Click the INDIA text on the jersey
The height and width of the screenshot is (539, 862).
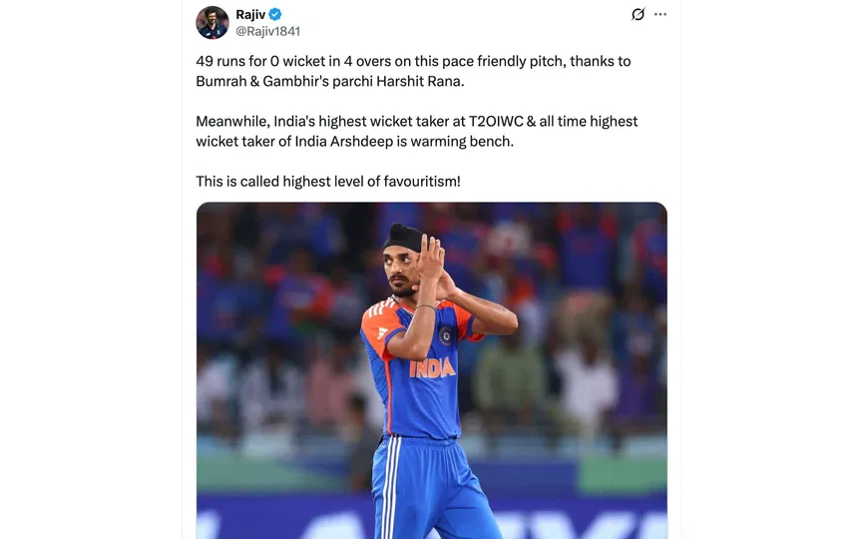432,368
